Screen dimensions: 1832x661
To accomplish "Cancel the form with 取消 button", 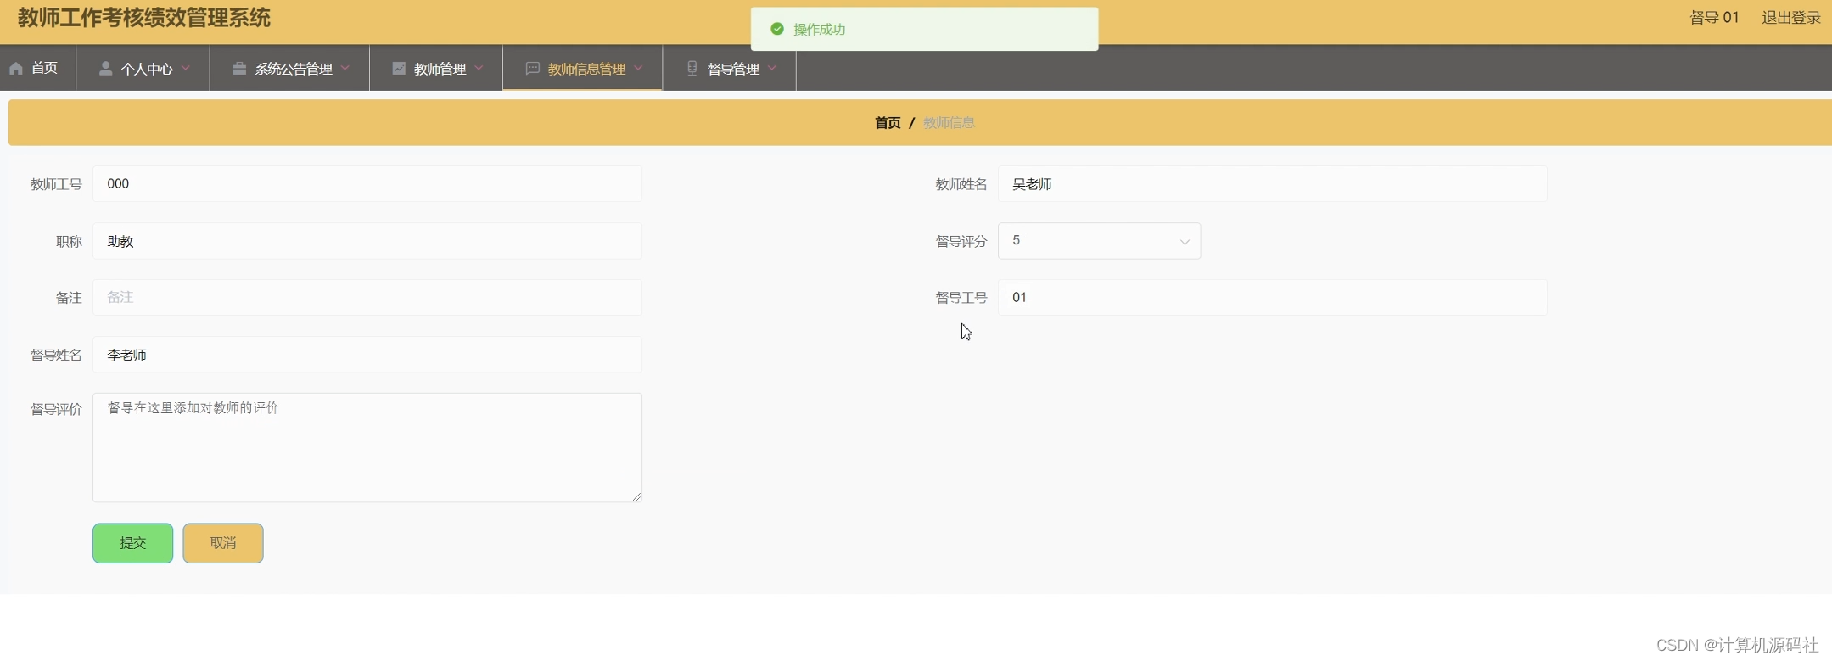I will point(223,543).
